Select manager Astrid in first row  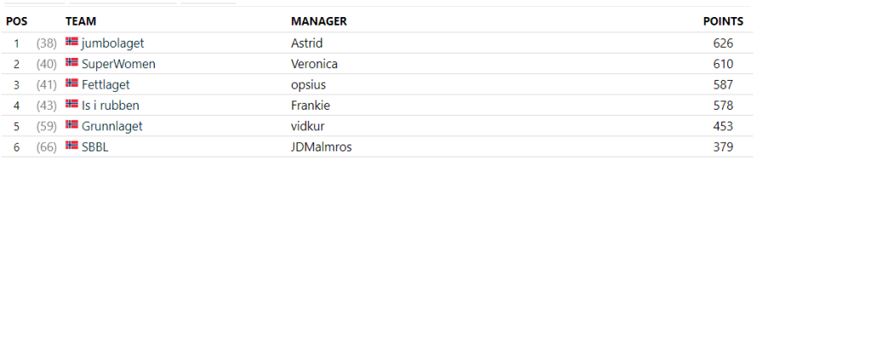pyautogui.click(x=306, y=43)
